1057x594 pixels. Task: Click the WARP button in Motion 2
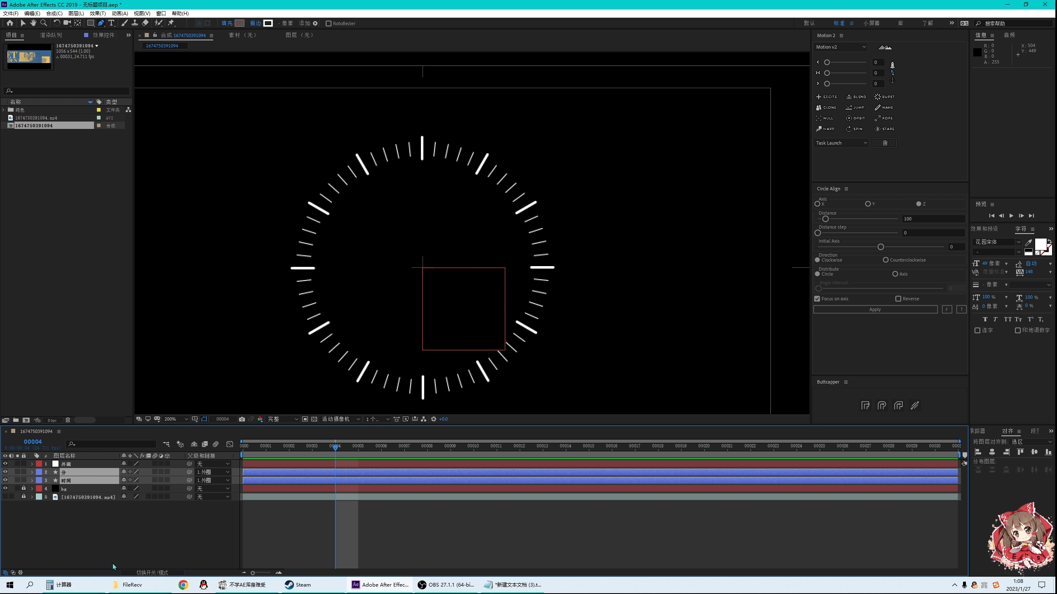(x=825, y=129)
